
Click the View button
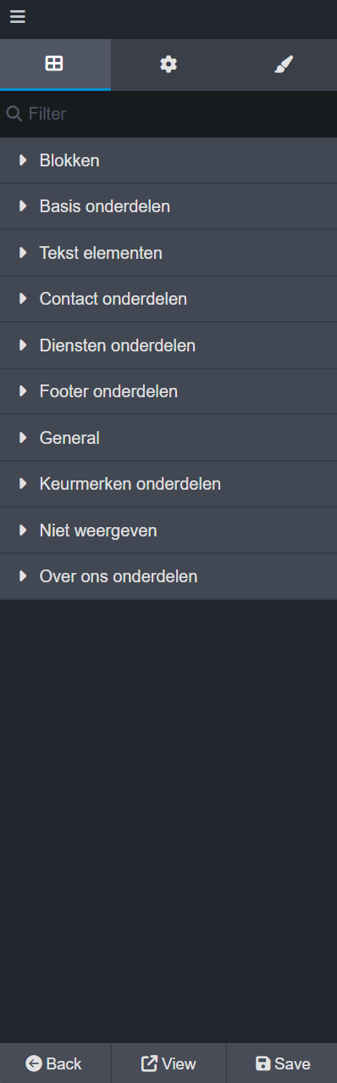coord(168,1063)
